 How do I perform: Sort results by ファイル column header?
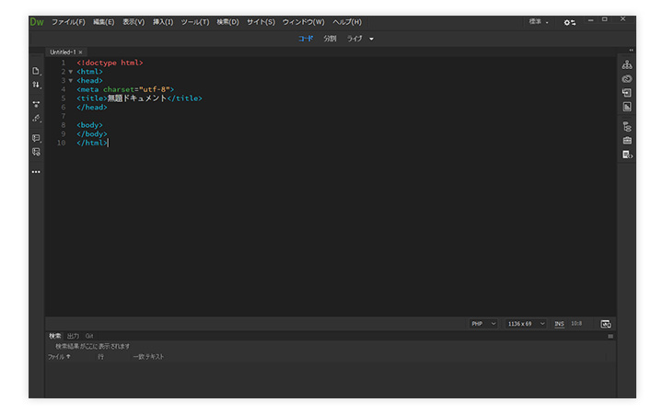(x=59, y=357)
